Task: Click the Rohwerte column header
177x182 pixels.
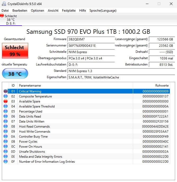Action: (151, 86)
